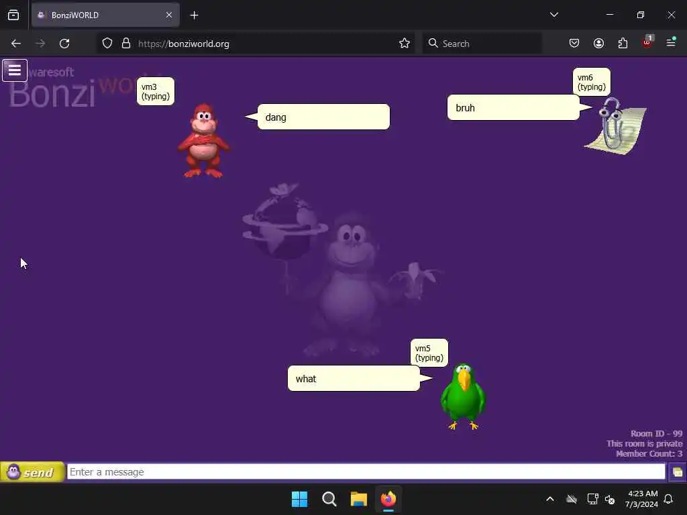Click the green parrot character vm5

463,396
